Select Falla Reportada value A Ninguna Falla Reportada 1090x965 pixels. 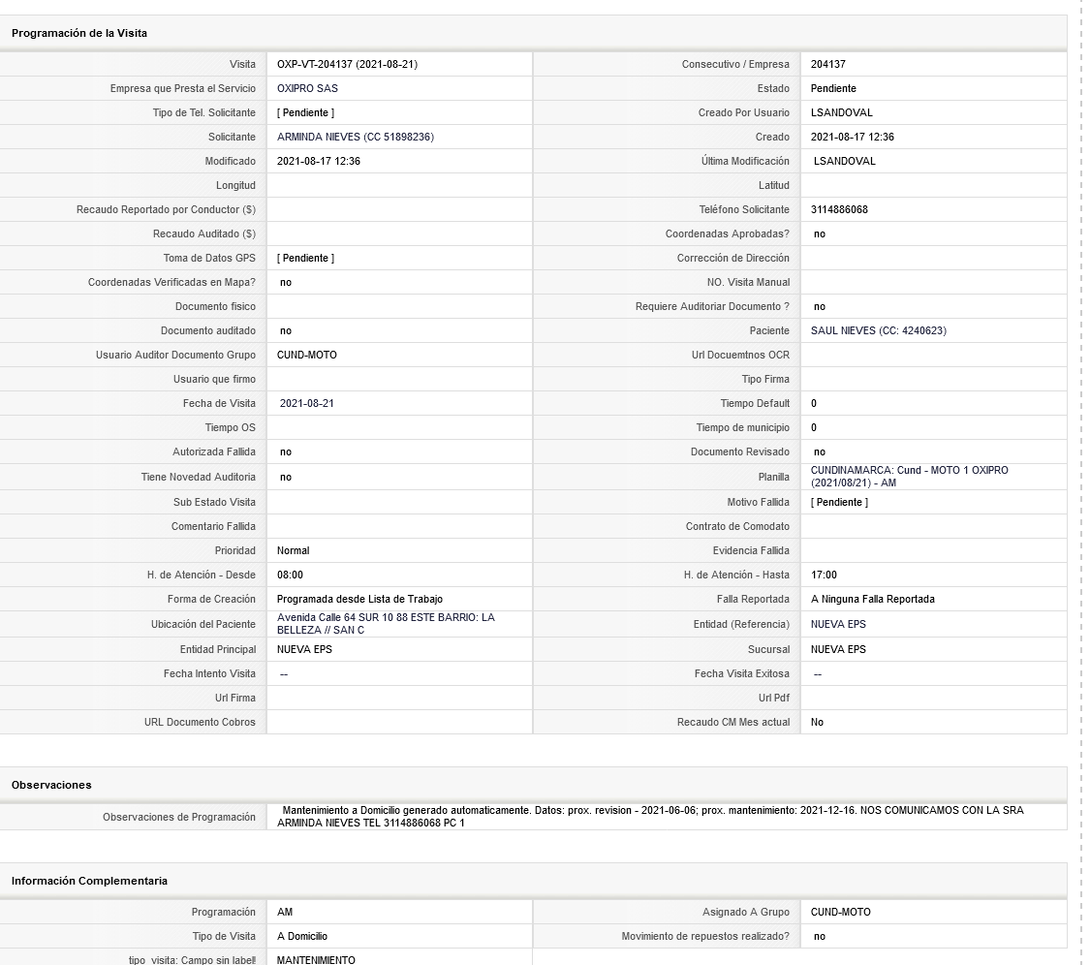(x=872, y=600)
